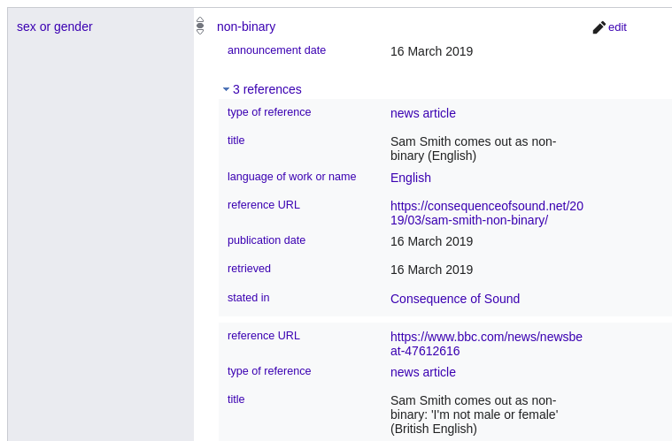The height and width of the screenshot is (441, 672).
Task: Open the 'sex or gender' property link
Action: pyautogui.click(x=55, y=27)
